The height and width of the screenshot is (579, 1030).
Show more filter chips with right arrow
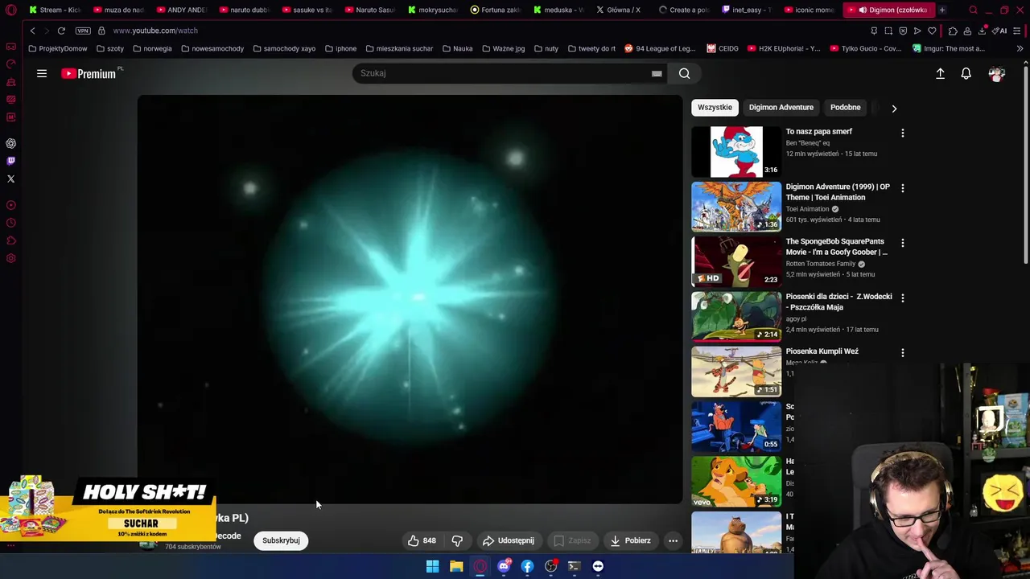click(x=894, y=108)
